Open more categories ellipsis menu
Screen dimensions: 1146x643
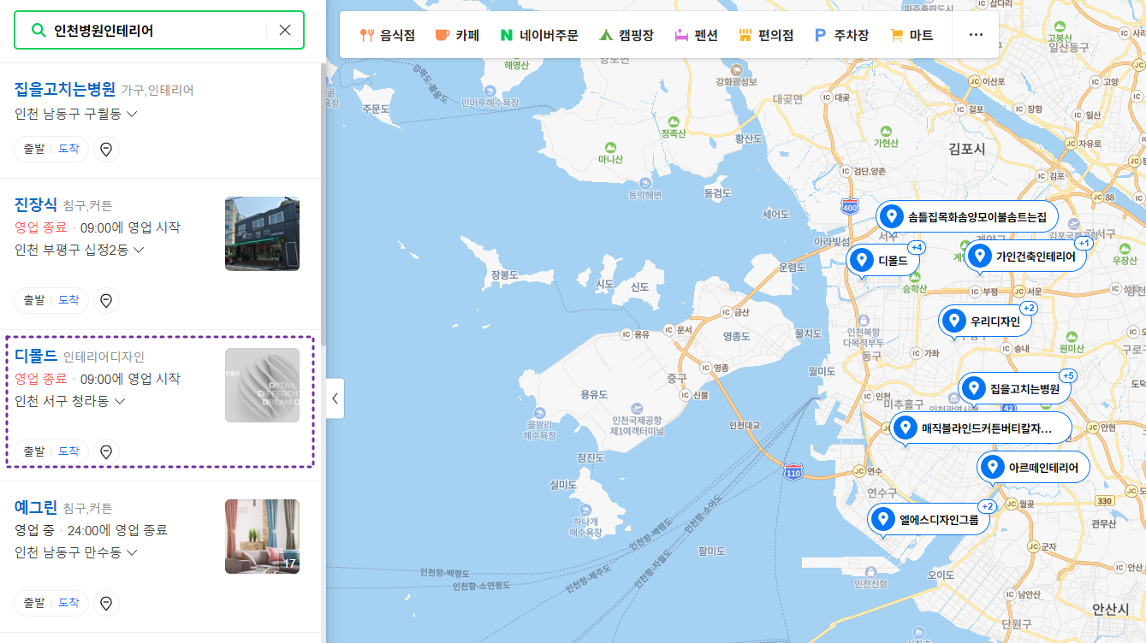976,35
